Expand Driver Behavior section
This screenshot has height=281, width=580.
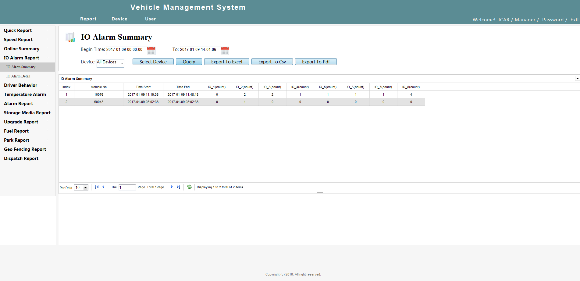click(20, 85)
